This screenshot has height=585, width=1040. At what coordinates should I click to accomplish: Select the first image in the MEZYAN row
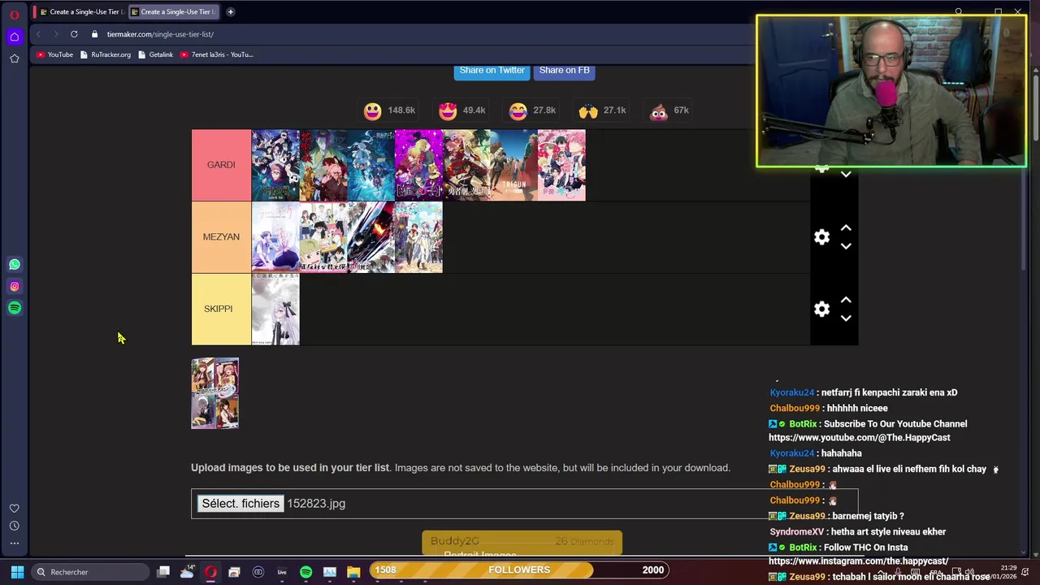(275, 237)
